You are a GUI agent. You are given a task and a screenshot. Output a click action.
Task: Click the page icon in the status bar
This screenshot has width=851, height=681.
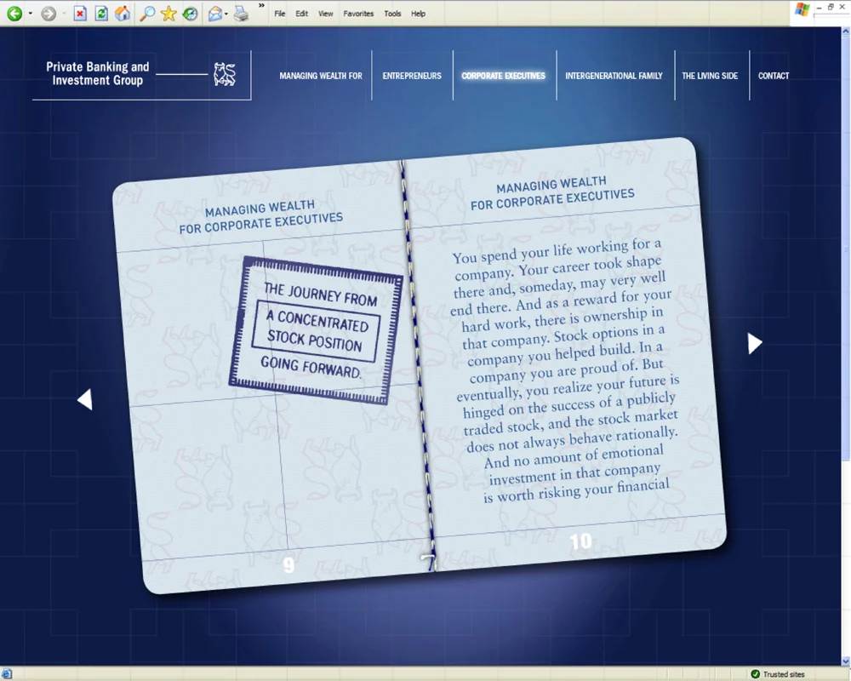tap(7, 674)
